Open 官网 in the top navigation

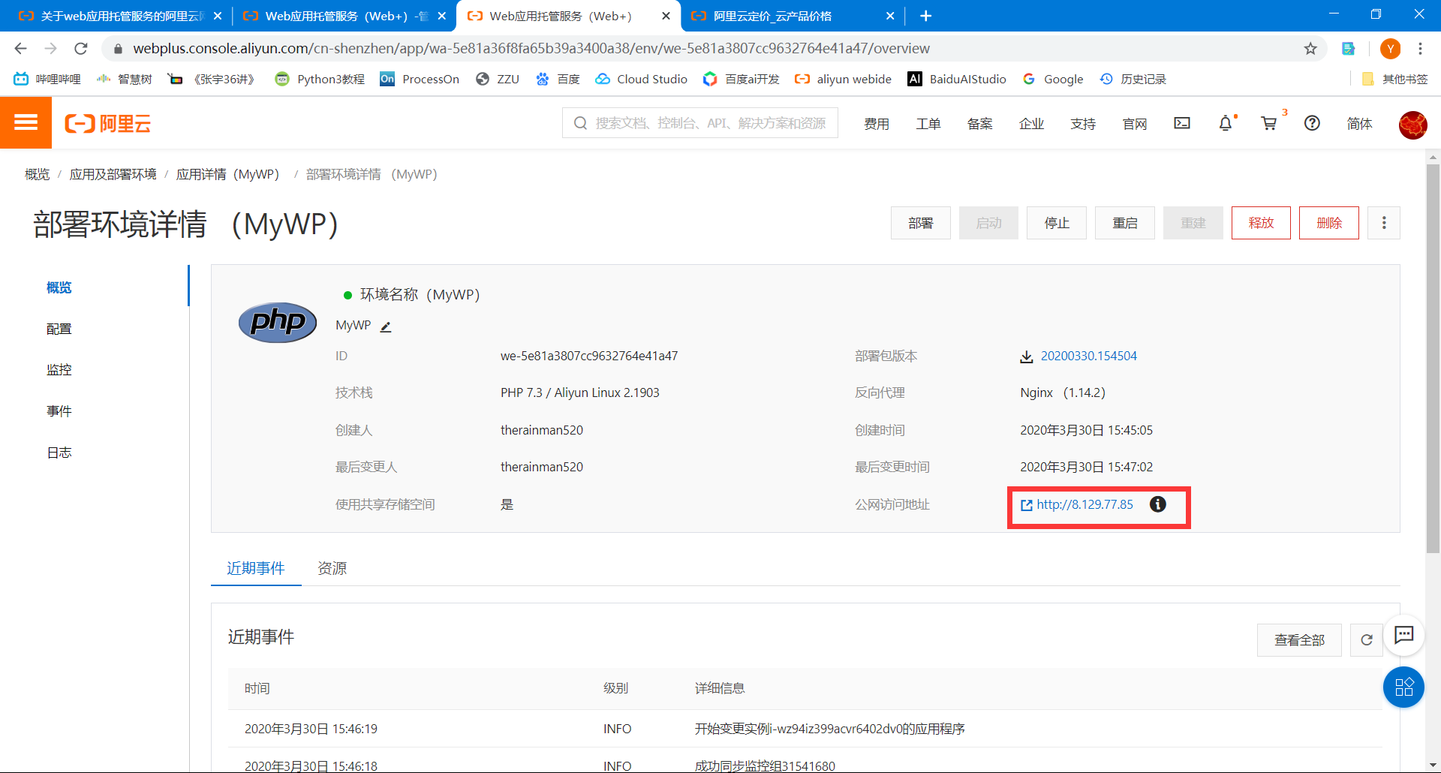tap(1135, 124)
